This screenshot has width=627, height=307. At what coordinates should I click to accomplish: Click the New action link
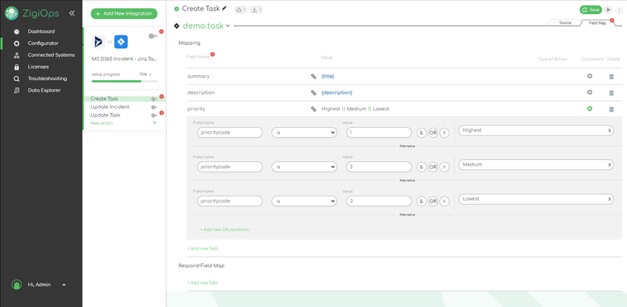pos(101,123)
